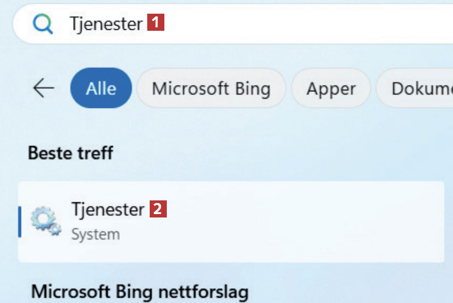This screenshot has width=453, height=303.
Task: Click the Beste treff heading
Action: (x=70, y=153)
